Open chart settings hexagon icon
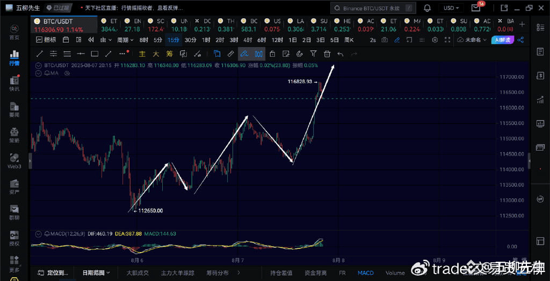550x281 pixels. click(435, 40)
